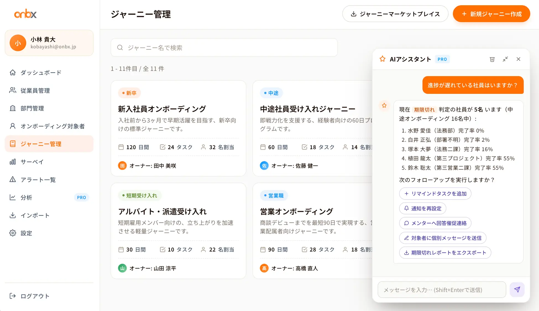Click the 30 日間 calendar icon
This screenshot has width=539, height=311.
click(121, 250)
